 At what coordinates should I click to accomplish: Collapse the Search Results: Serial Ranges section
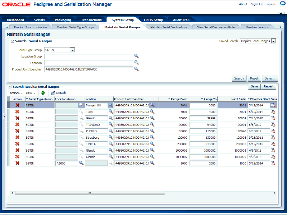(10, 87)
